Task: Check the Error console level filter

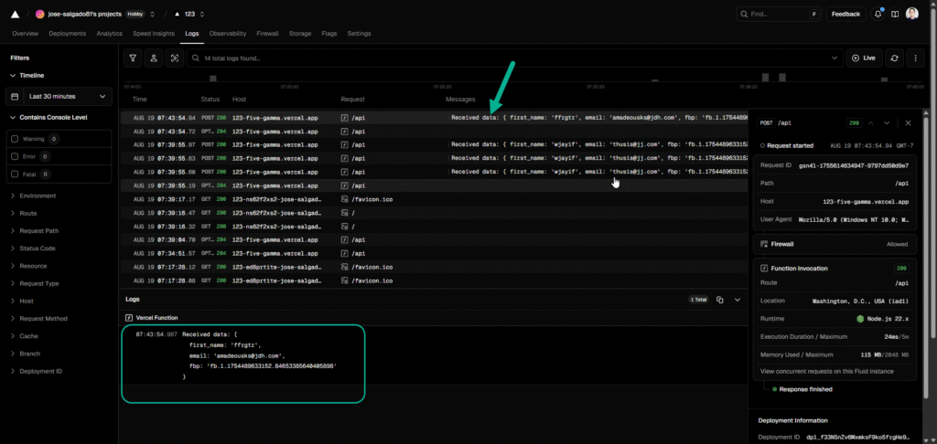Action: click(14, 156)
